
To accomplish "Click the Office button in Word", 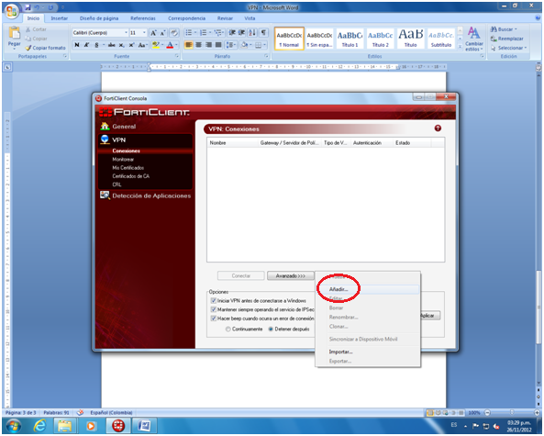I will tap(11, 11).
